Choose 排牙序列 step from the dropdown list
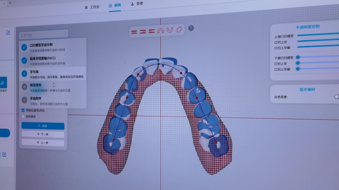339x190 pixels. tap(36, 85)
